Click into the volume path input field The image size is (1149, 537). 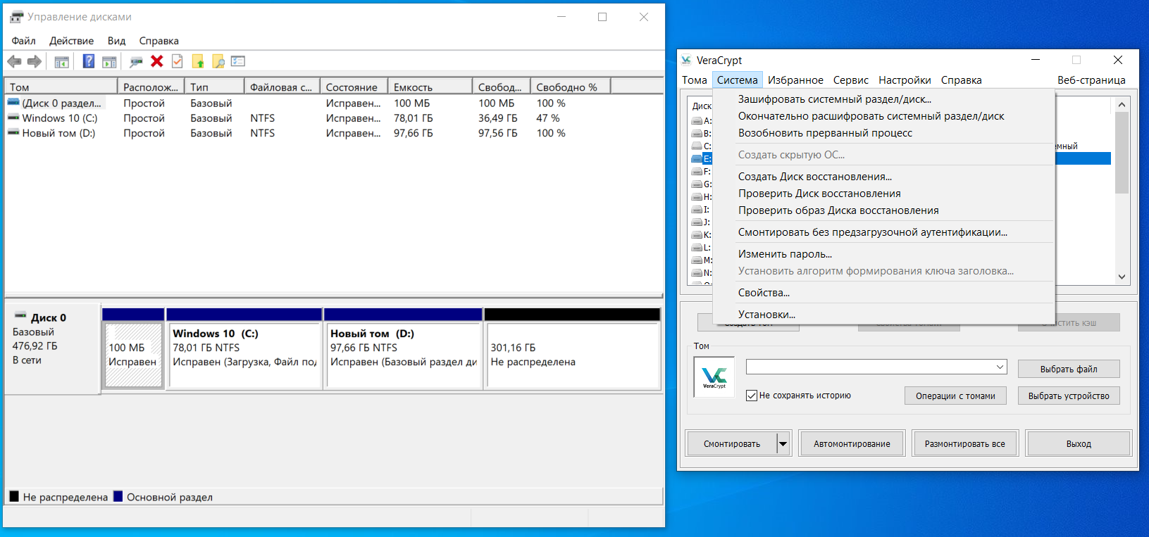pyautogui.click(x=869, y=367)
